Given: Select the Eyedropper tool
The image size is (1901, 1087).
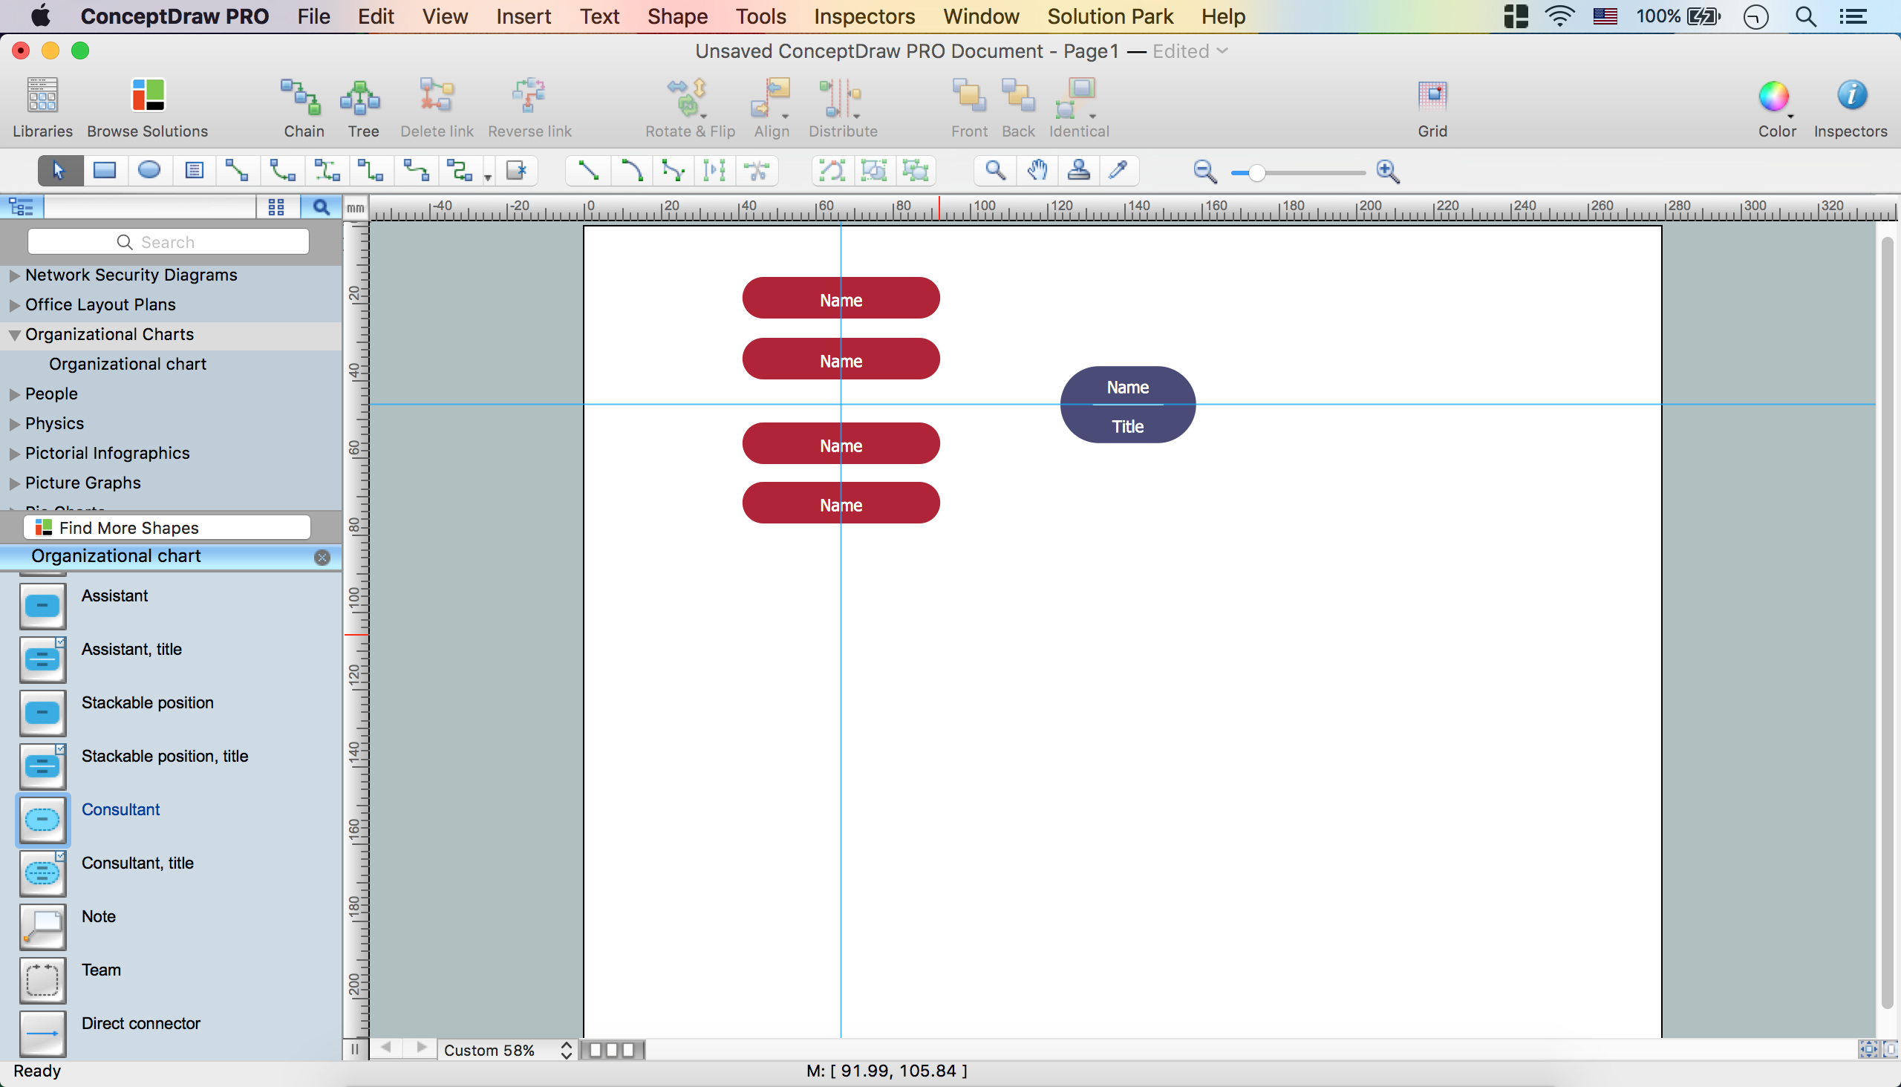Looking at the screenshot, I should click(x=1118, y=171).
